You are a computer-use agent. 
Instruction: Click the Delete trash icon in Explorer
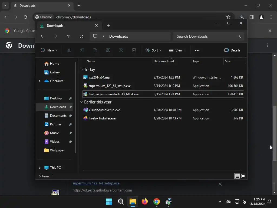pos(134,50)
